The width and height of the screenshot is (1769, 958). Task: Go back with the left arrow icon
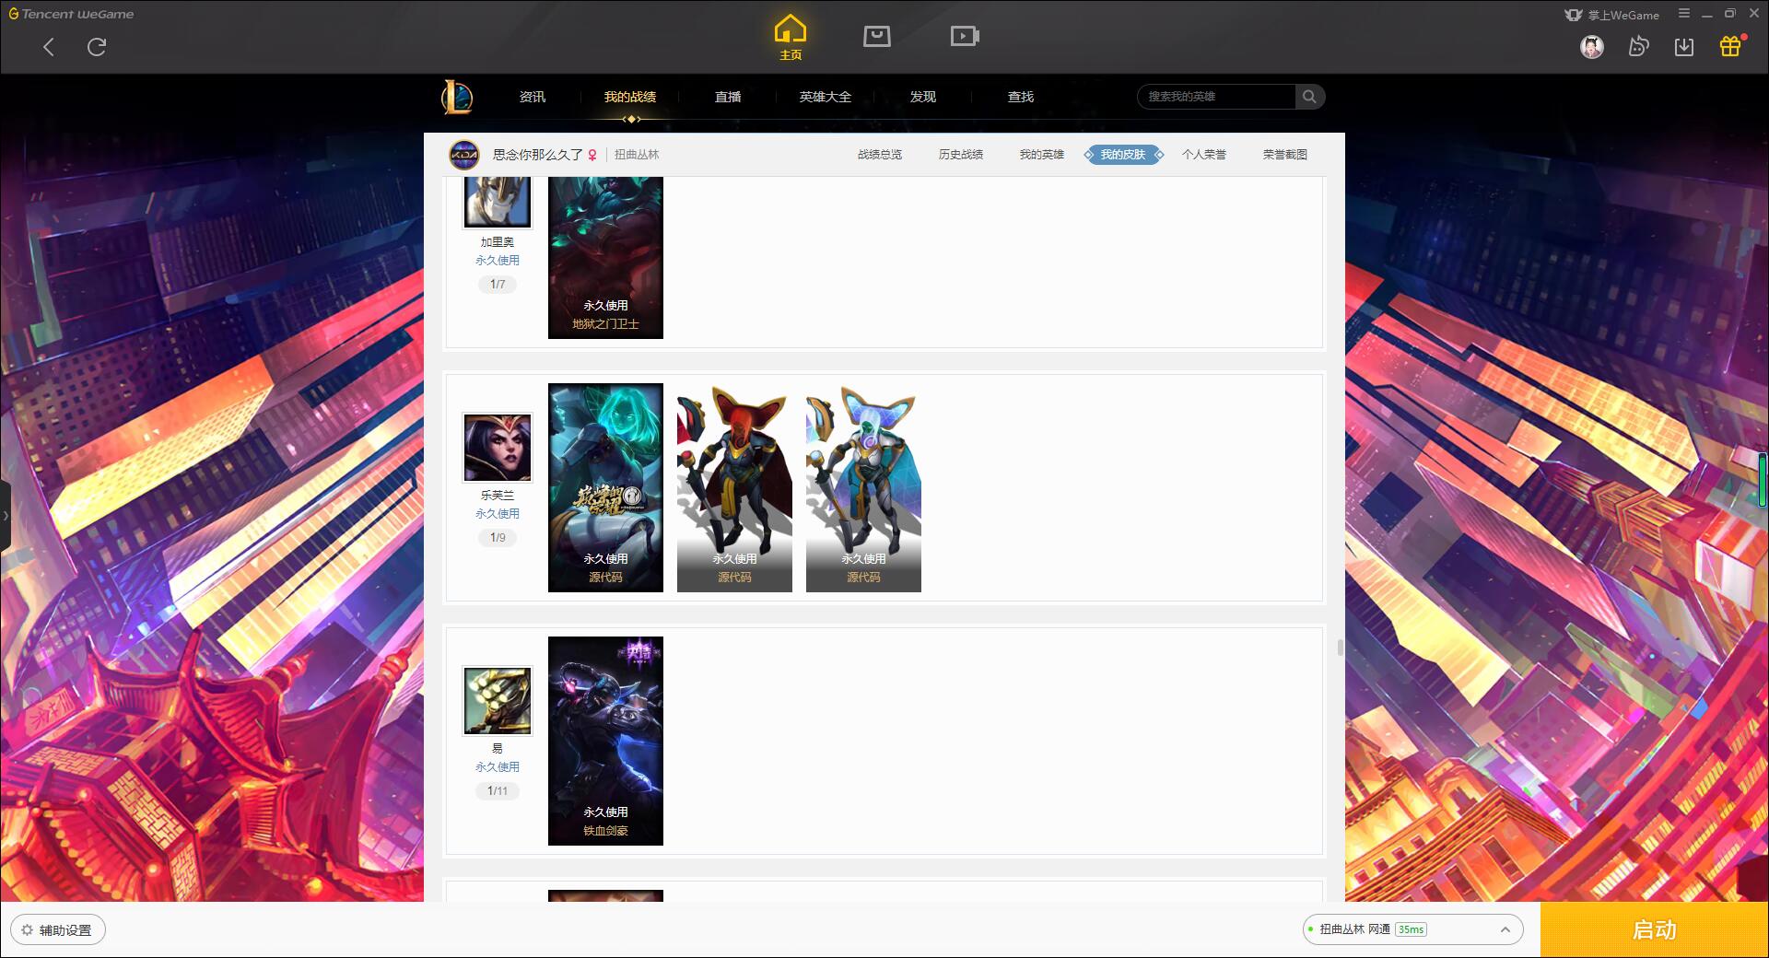[x=49, y=47]
